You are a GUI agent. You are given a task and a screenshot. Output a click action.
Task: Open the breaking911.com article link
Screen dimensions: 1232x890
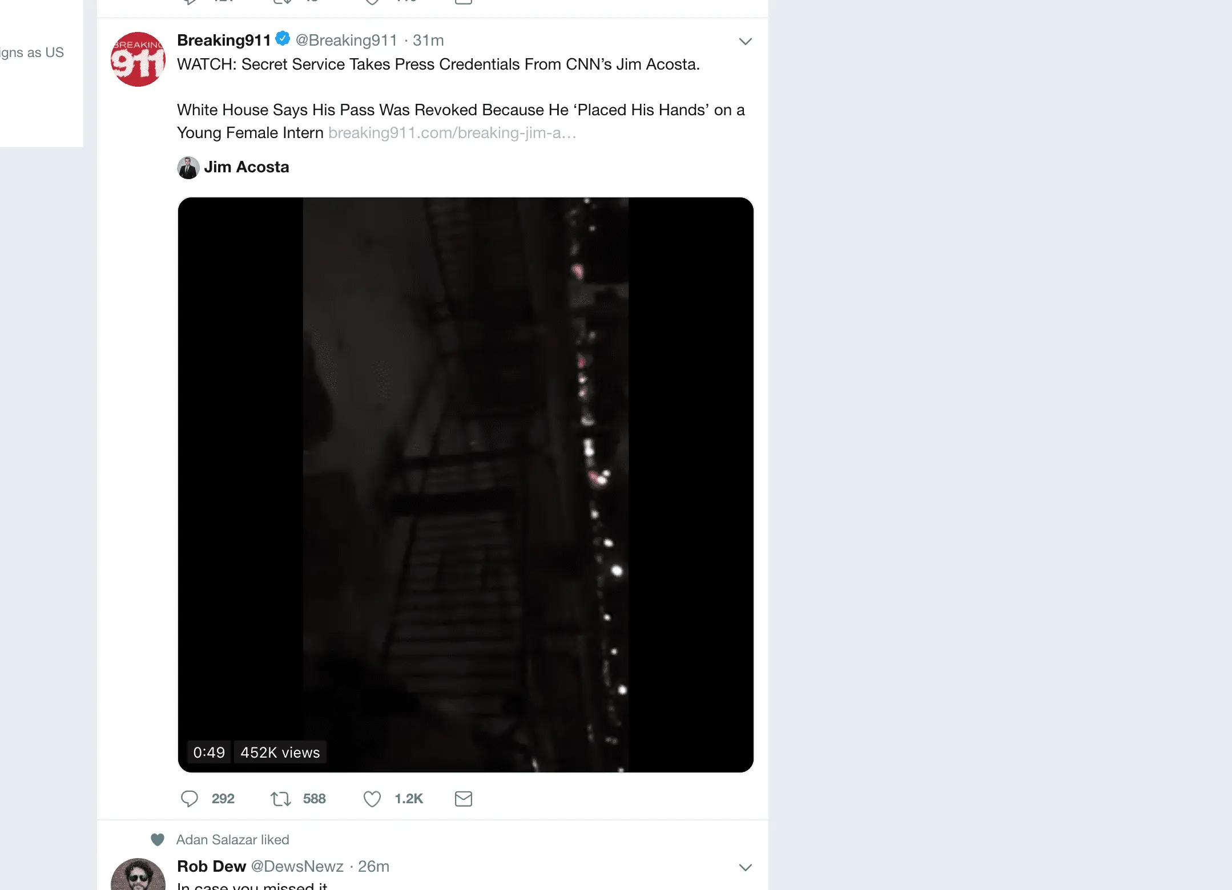click(452, 133)
